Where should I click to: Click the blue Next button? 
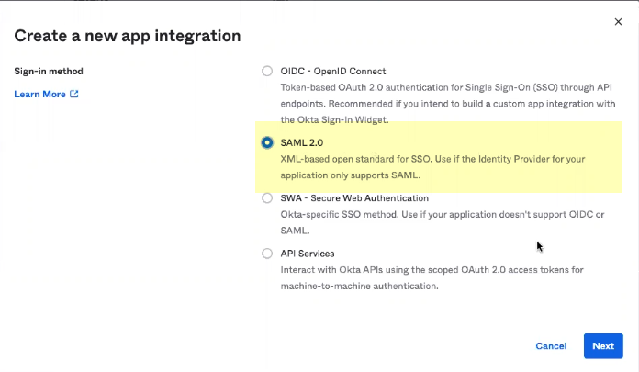602,345
